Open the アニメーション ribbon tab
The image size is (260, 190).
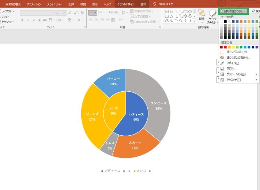click(x=34, y=4)
